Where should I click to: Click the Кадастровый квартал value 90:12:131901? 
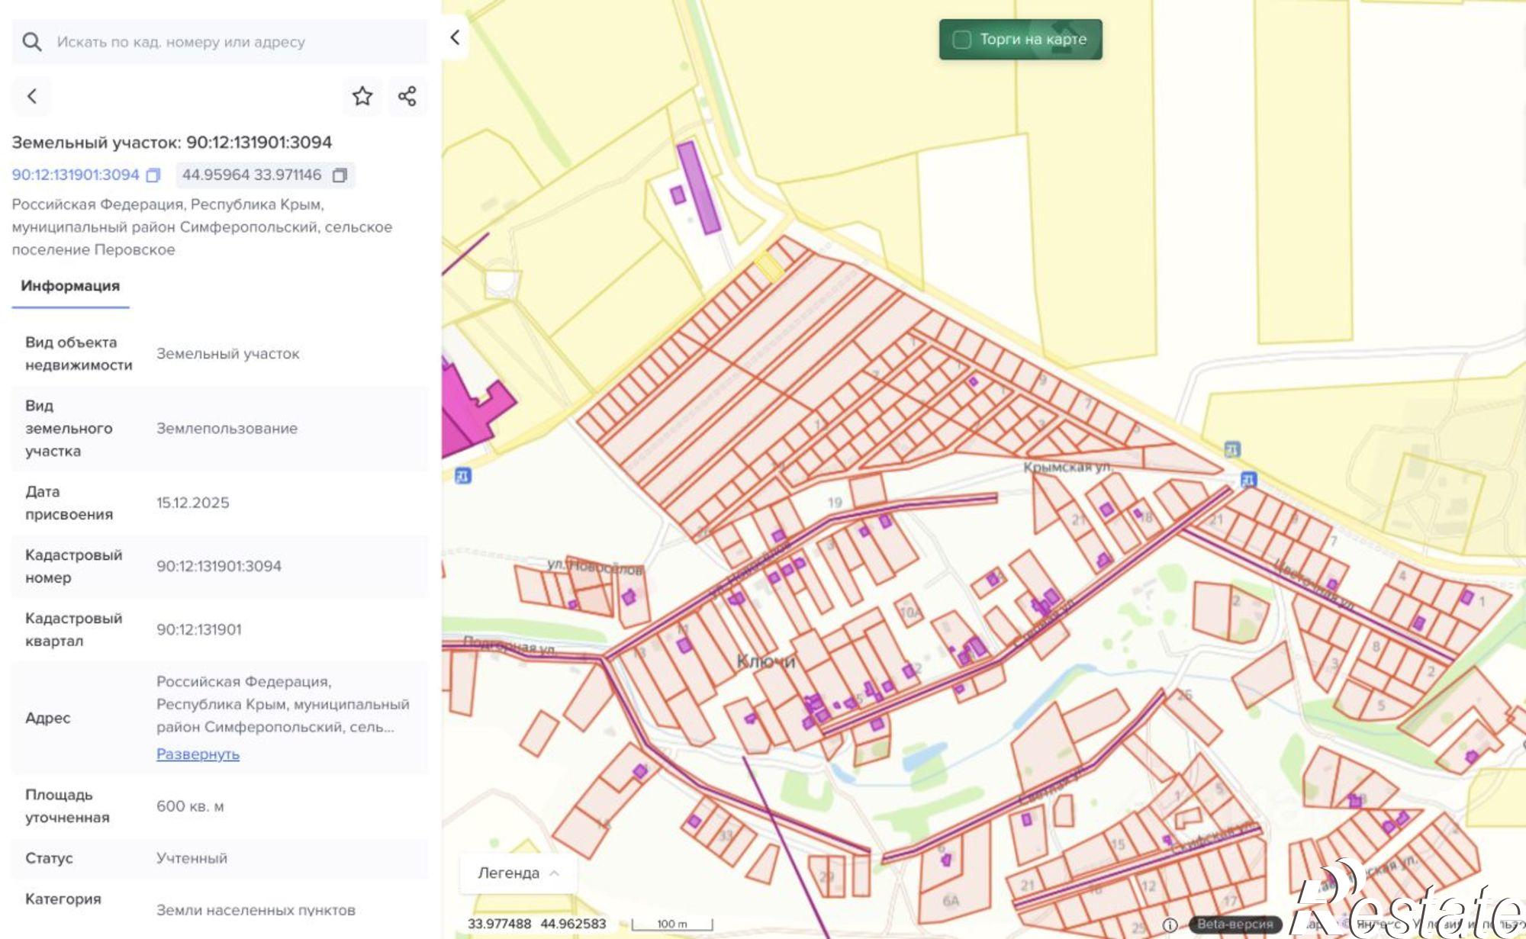click(199, 629)
